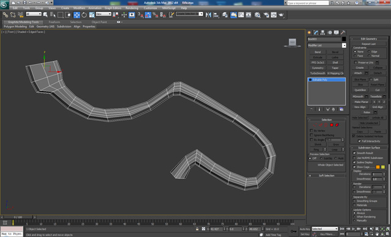Toggle the Show Cage checkbox

click(x=354, y=167)
